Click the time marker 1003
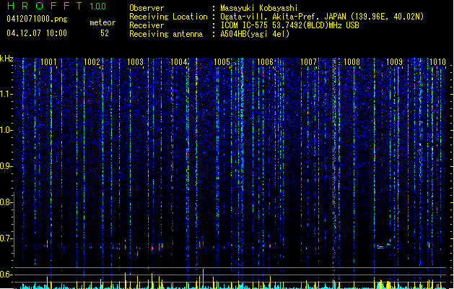Image resolution: width=454 pixels, height=289 pixels. pyautogui.click(x=135, y=62)
